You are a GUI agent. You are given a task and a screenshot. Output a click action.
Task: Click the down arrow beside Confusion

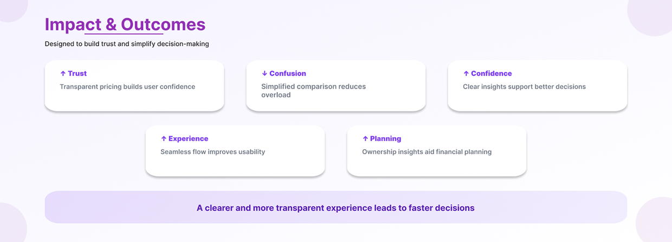[264, 73]
